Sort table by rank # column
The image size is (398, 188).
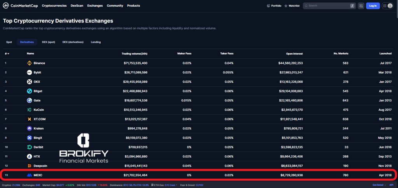pos(7,54)
